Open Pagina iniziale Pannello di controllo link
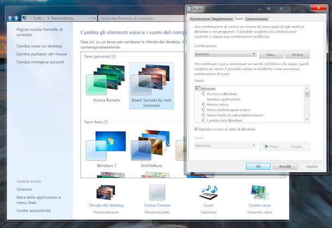The image size is (332, 228). tap(40, 32)
